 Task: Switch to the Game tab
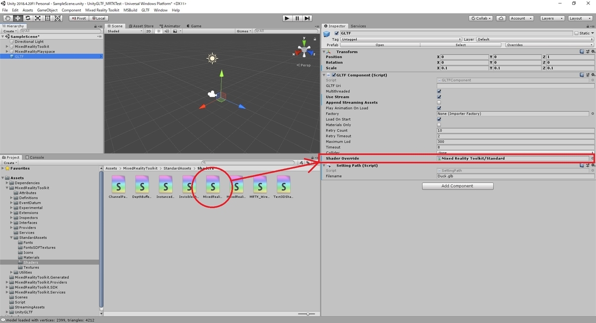(194, 26)
